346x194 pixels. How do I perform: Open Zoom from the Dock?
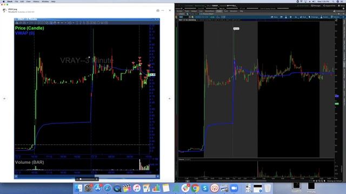(x=234, y=188)
